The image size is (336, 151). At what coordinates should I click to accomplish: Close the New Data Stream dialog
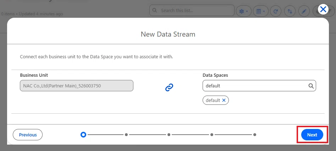pos(323,9)
